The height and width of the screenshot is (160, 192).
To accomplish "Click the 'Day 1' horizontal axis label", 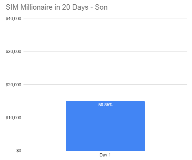I will pyautogui.click(x=105, y=155).
